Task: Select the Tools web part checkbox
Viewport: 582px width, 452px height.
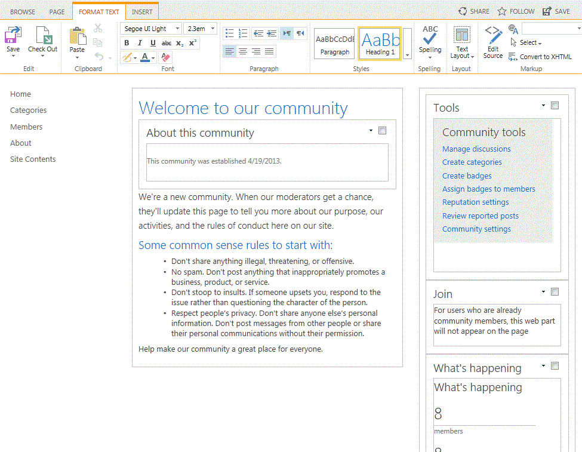Action: click(555, 106)
